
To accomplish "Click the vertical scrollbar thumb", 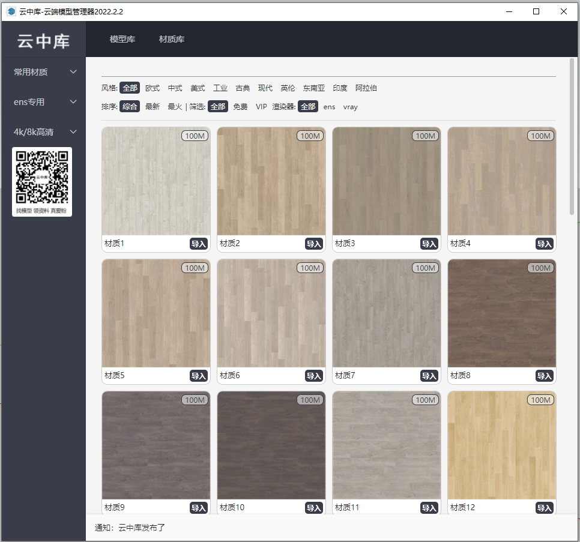I will pyautogui.click(x=572, y=136).
